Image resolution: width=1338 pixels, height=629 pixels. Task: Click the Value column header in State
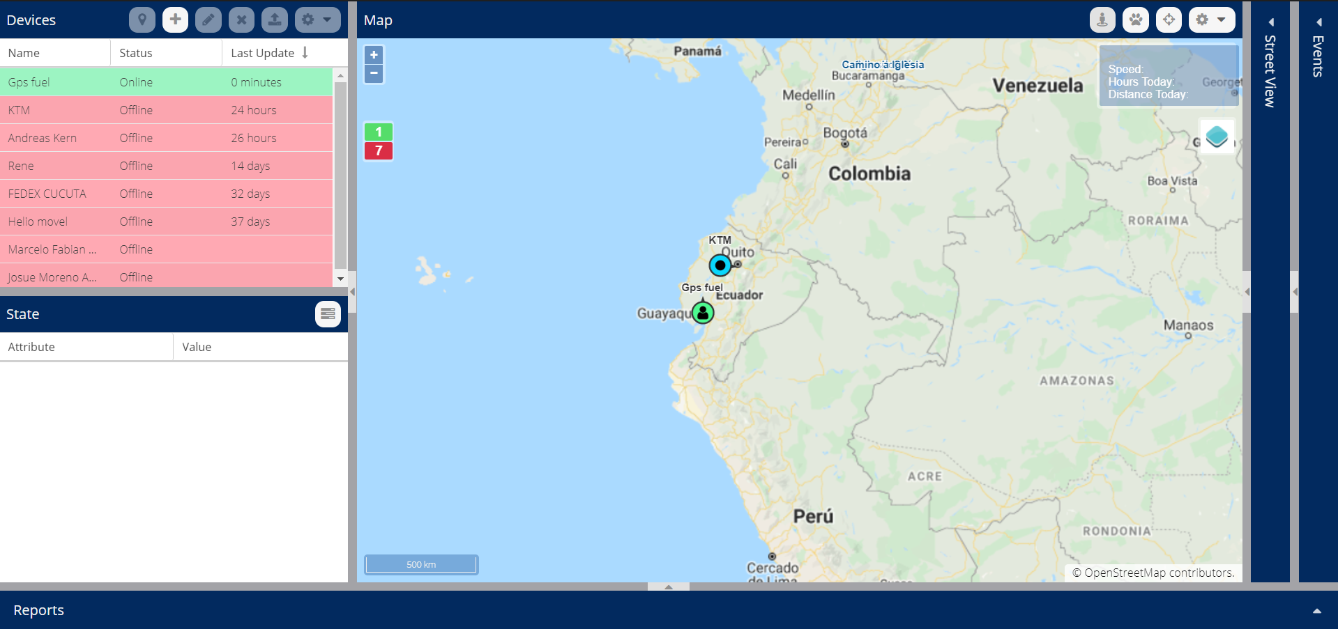pos(261,347)
